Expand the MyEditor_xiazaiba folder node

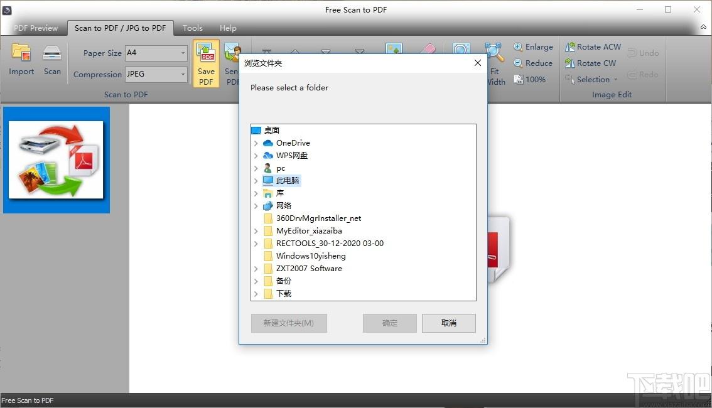pos(256,231)
